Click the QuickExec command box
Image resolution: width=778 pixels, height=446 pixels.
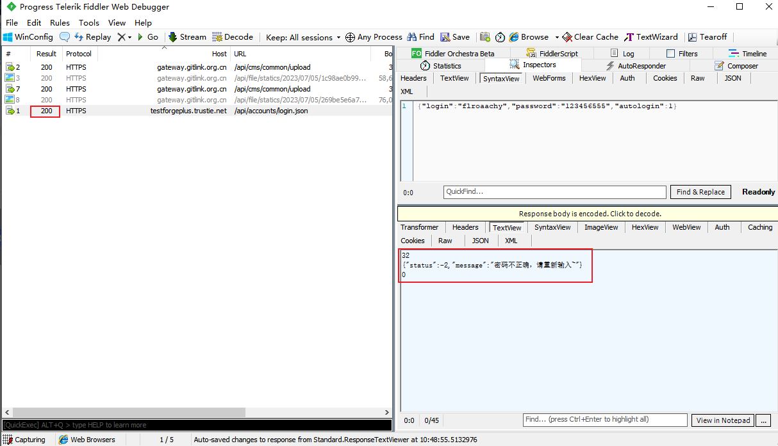[196, 425]
